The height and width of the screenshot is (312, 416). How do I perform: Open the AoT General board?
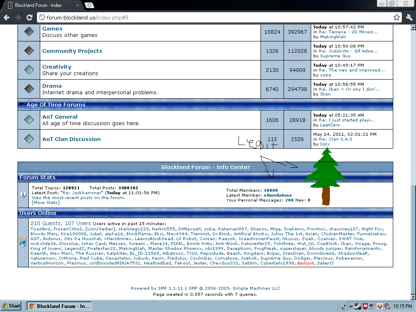click(x=60, y=117)
